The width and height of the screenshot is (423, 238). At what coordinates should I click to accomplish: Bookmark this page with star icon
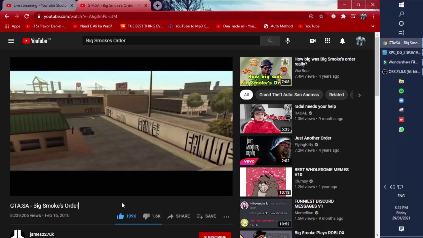(321, 16)
